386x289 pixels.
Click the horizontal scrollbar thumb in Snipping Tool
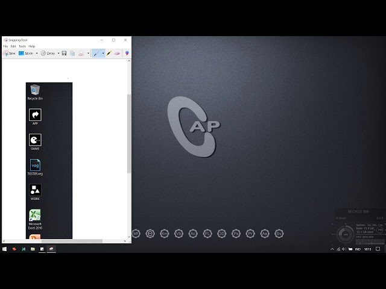point(72,241)
